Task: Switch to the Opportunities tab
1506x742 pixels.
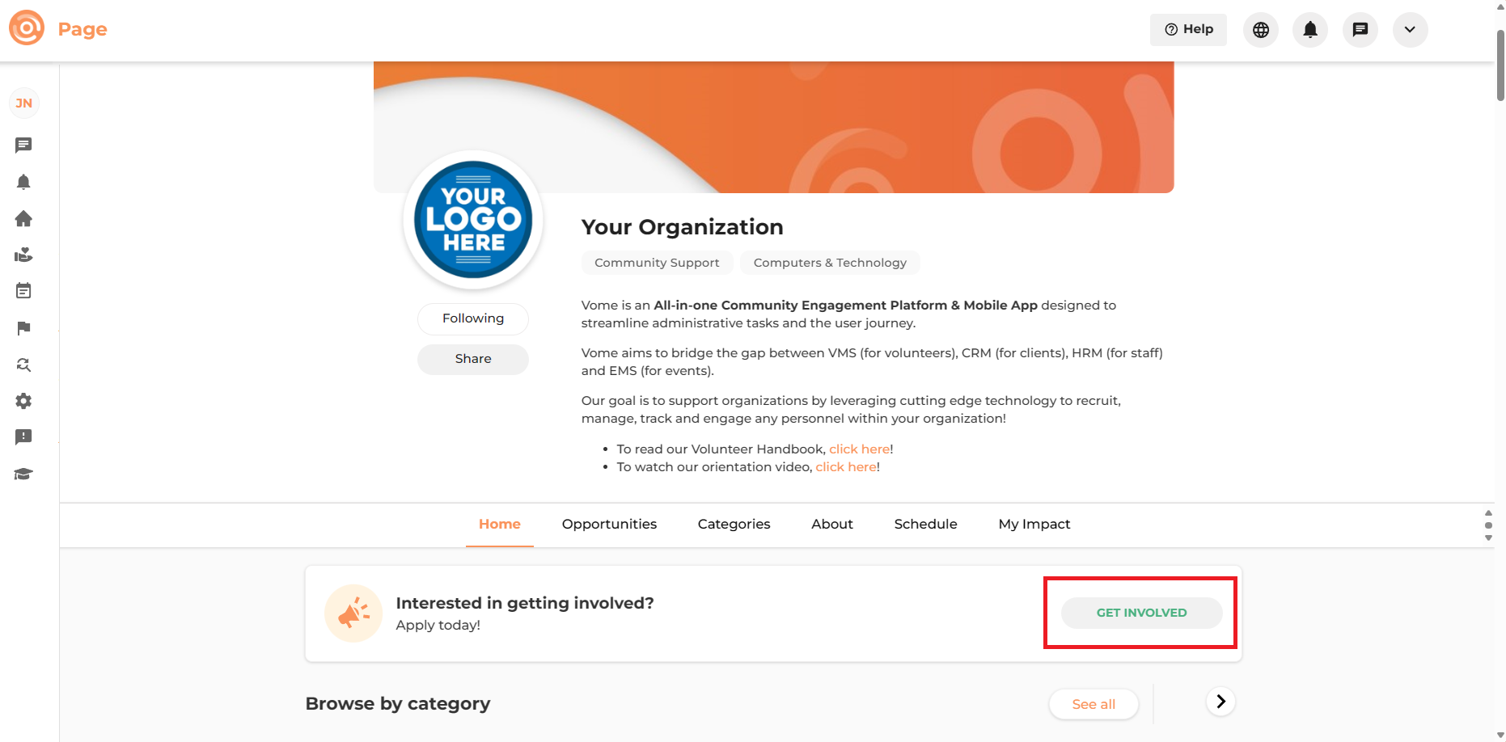Action: coord(609,524)
